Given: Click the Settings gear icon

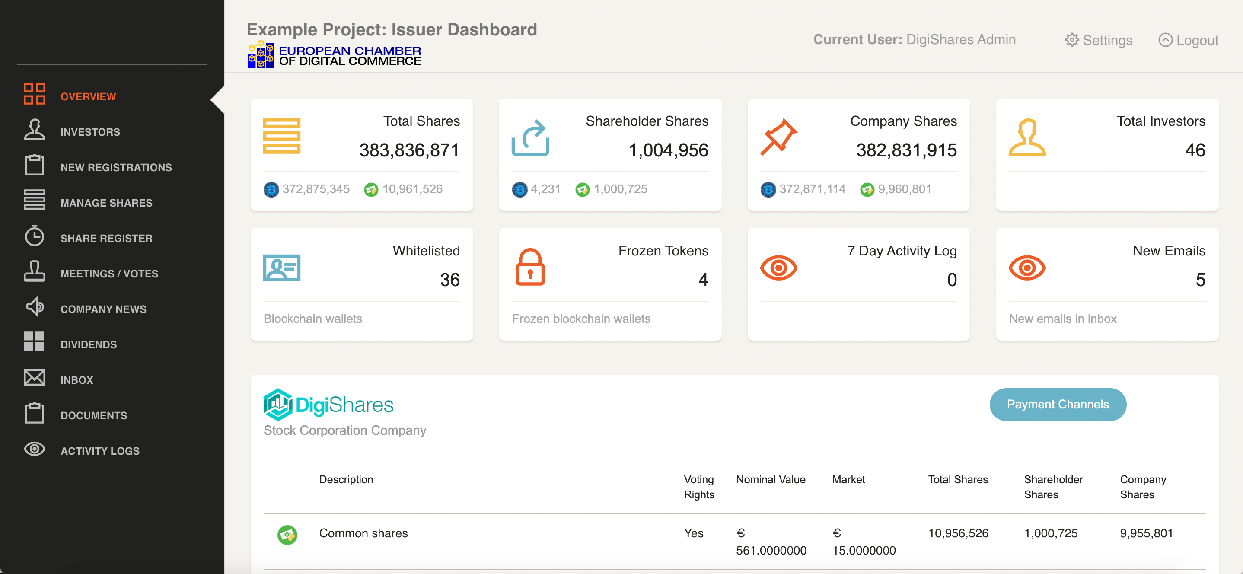Looking at the screenshot, I should pyautogui.click(x=1071, y=40).
